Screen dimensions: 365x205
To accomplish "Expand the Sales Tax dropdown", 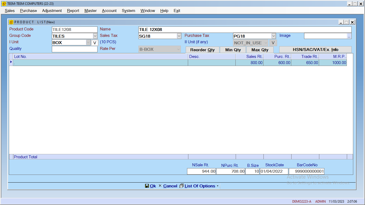I will tap(179, 36).
